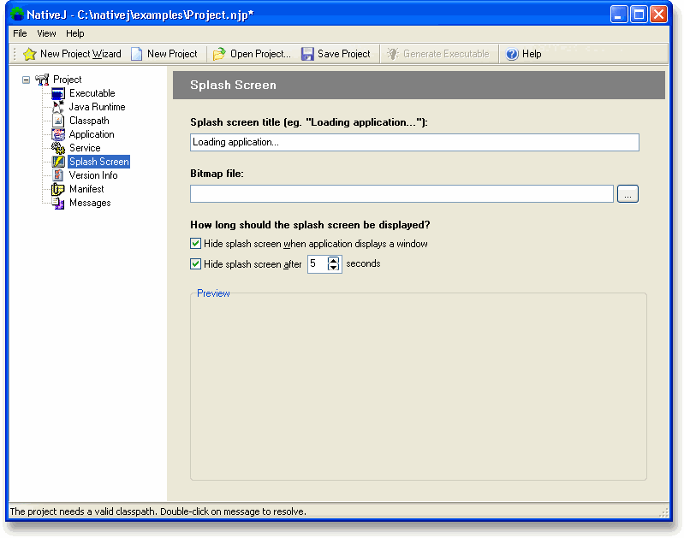684x538 pixels.
Task: Open the View menu
Action: click(x=46, y=33)
